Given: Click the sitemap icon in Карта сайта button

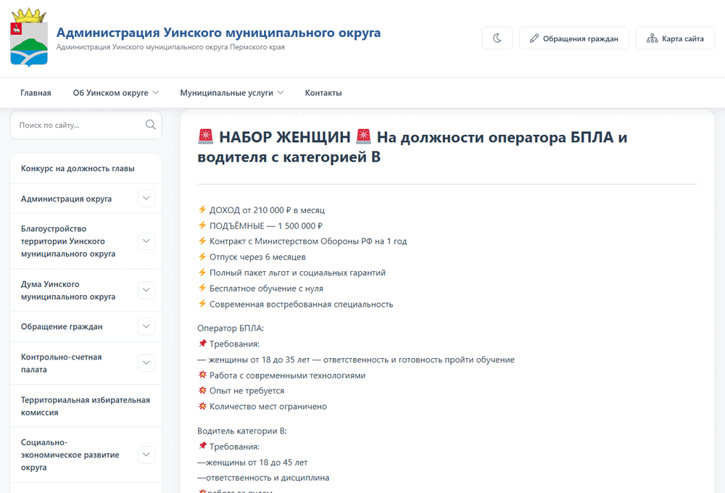Looking at the screenshot, I should [652, 38].
